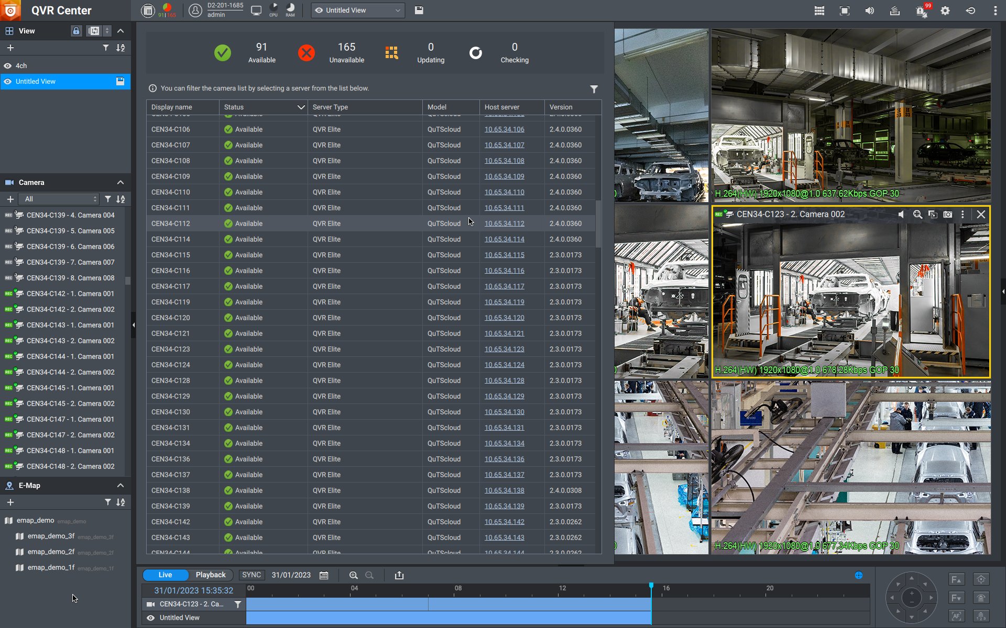Toggle fullscreen mode icon
This screenshot has height=628, width=1006.
pyautogui.click(x=845, y=10)
